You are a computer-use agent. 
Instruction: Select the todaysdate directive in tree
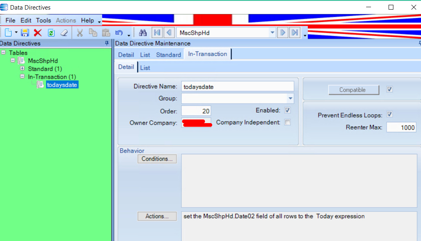click(62, 85)
